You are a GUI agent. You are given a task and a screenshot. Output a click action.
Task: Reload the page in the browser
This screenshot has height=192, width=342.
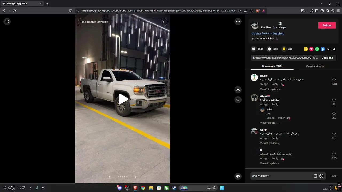pyautogui.click(x=14, y=11)
